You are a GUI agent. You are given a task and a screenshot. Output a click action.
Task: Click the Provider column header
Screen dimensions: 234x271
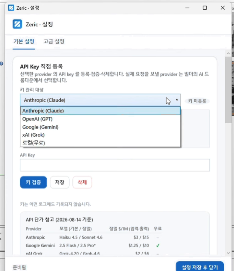click(34, 229)
